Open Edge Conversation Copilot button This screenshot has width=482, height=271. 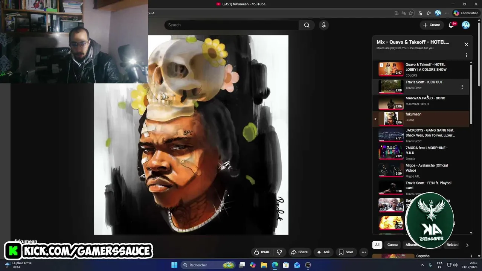coord(466,13)
